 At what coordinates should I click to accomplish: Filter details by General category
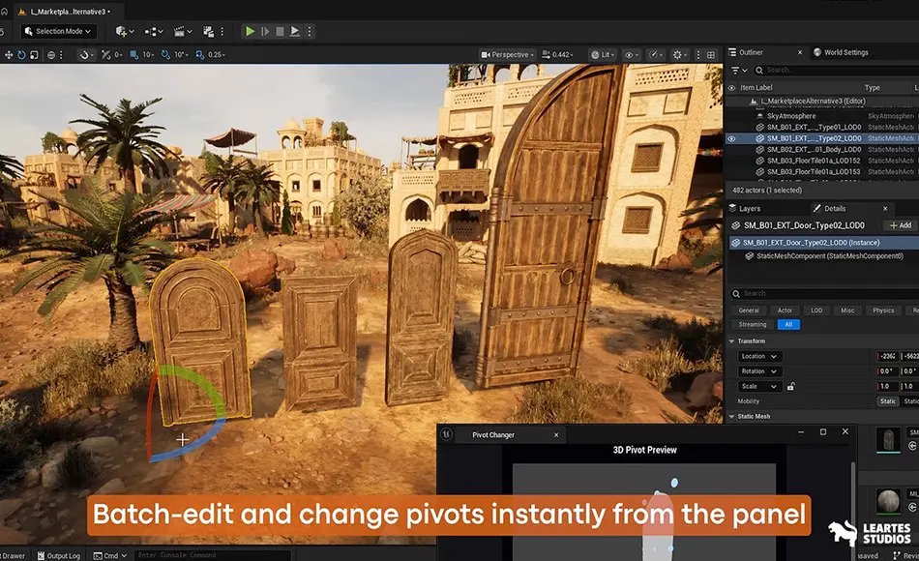click(749, 310)
